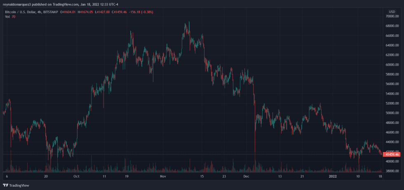
Task: Click the date label 19 on the time axis
Action: coord(127,177)
